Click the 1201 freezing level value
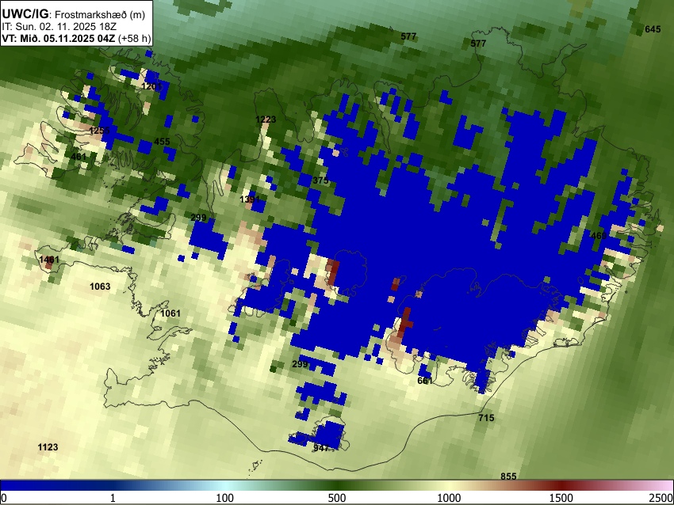The height and width of the screenshot is (505, 674). [x=151, y=86]
